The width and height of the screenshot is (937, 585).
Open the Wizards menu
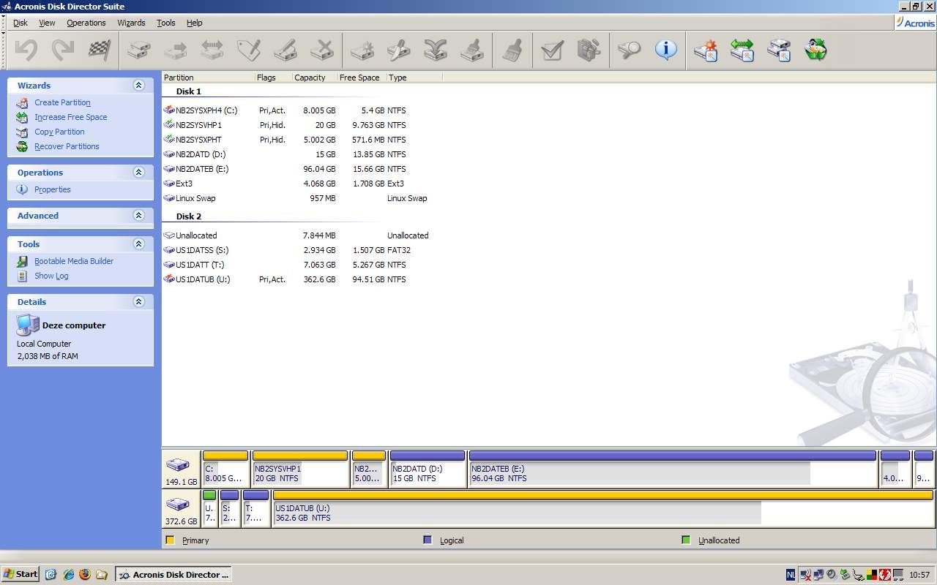pyautogui.click(x=131, y=23)
